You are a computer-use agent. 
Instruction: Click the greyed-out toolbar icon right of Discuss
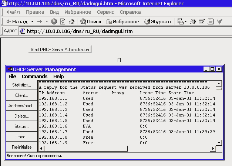click(219, 21)
